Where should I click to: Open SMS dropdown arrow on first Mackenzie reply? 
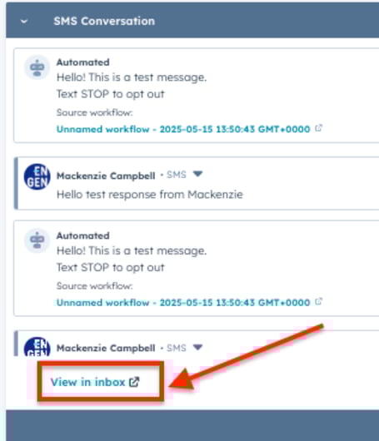(197, 174)
